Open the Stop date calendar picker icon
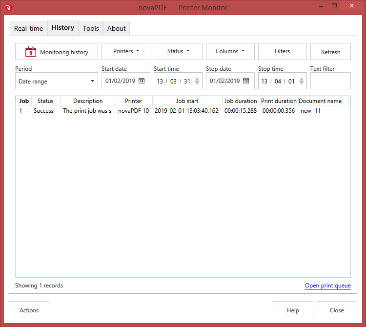Screen dimensions: 366x327 click(246, 81)
